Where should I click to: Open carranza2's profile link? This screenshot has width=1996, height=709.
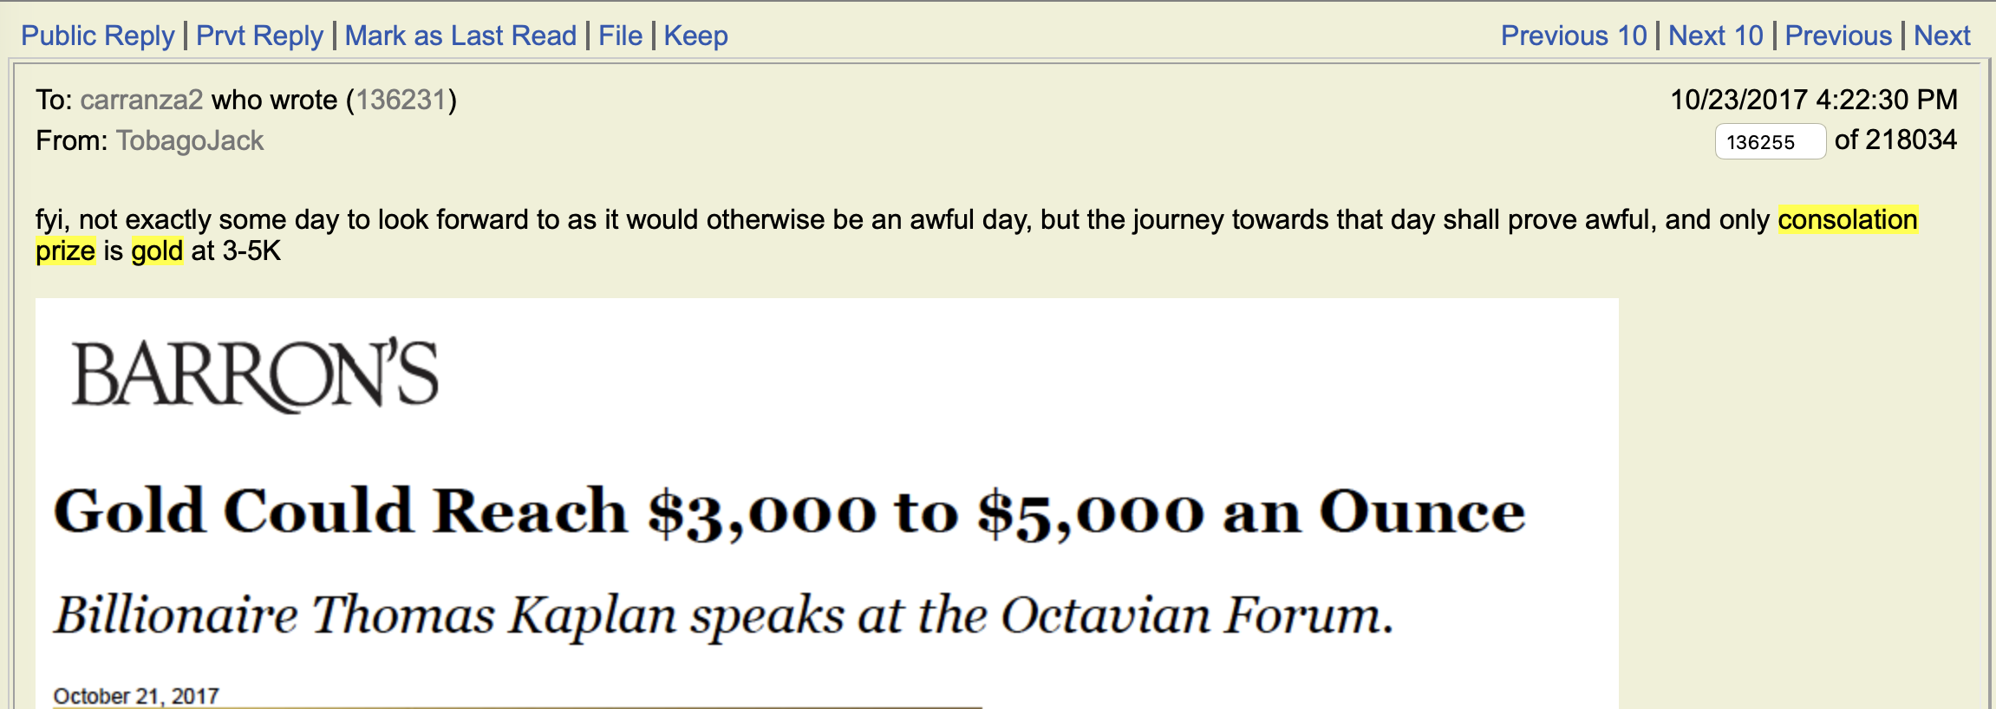click(x=141, y=100)
